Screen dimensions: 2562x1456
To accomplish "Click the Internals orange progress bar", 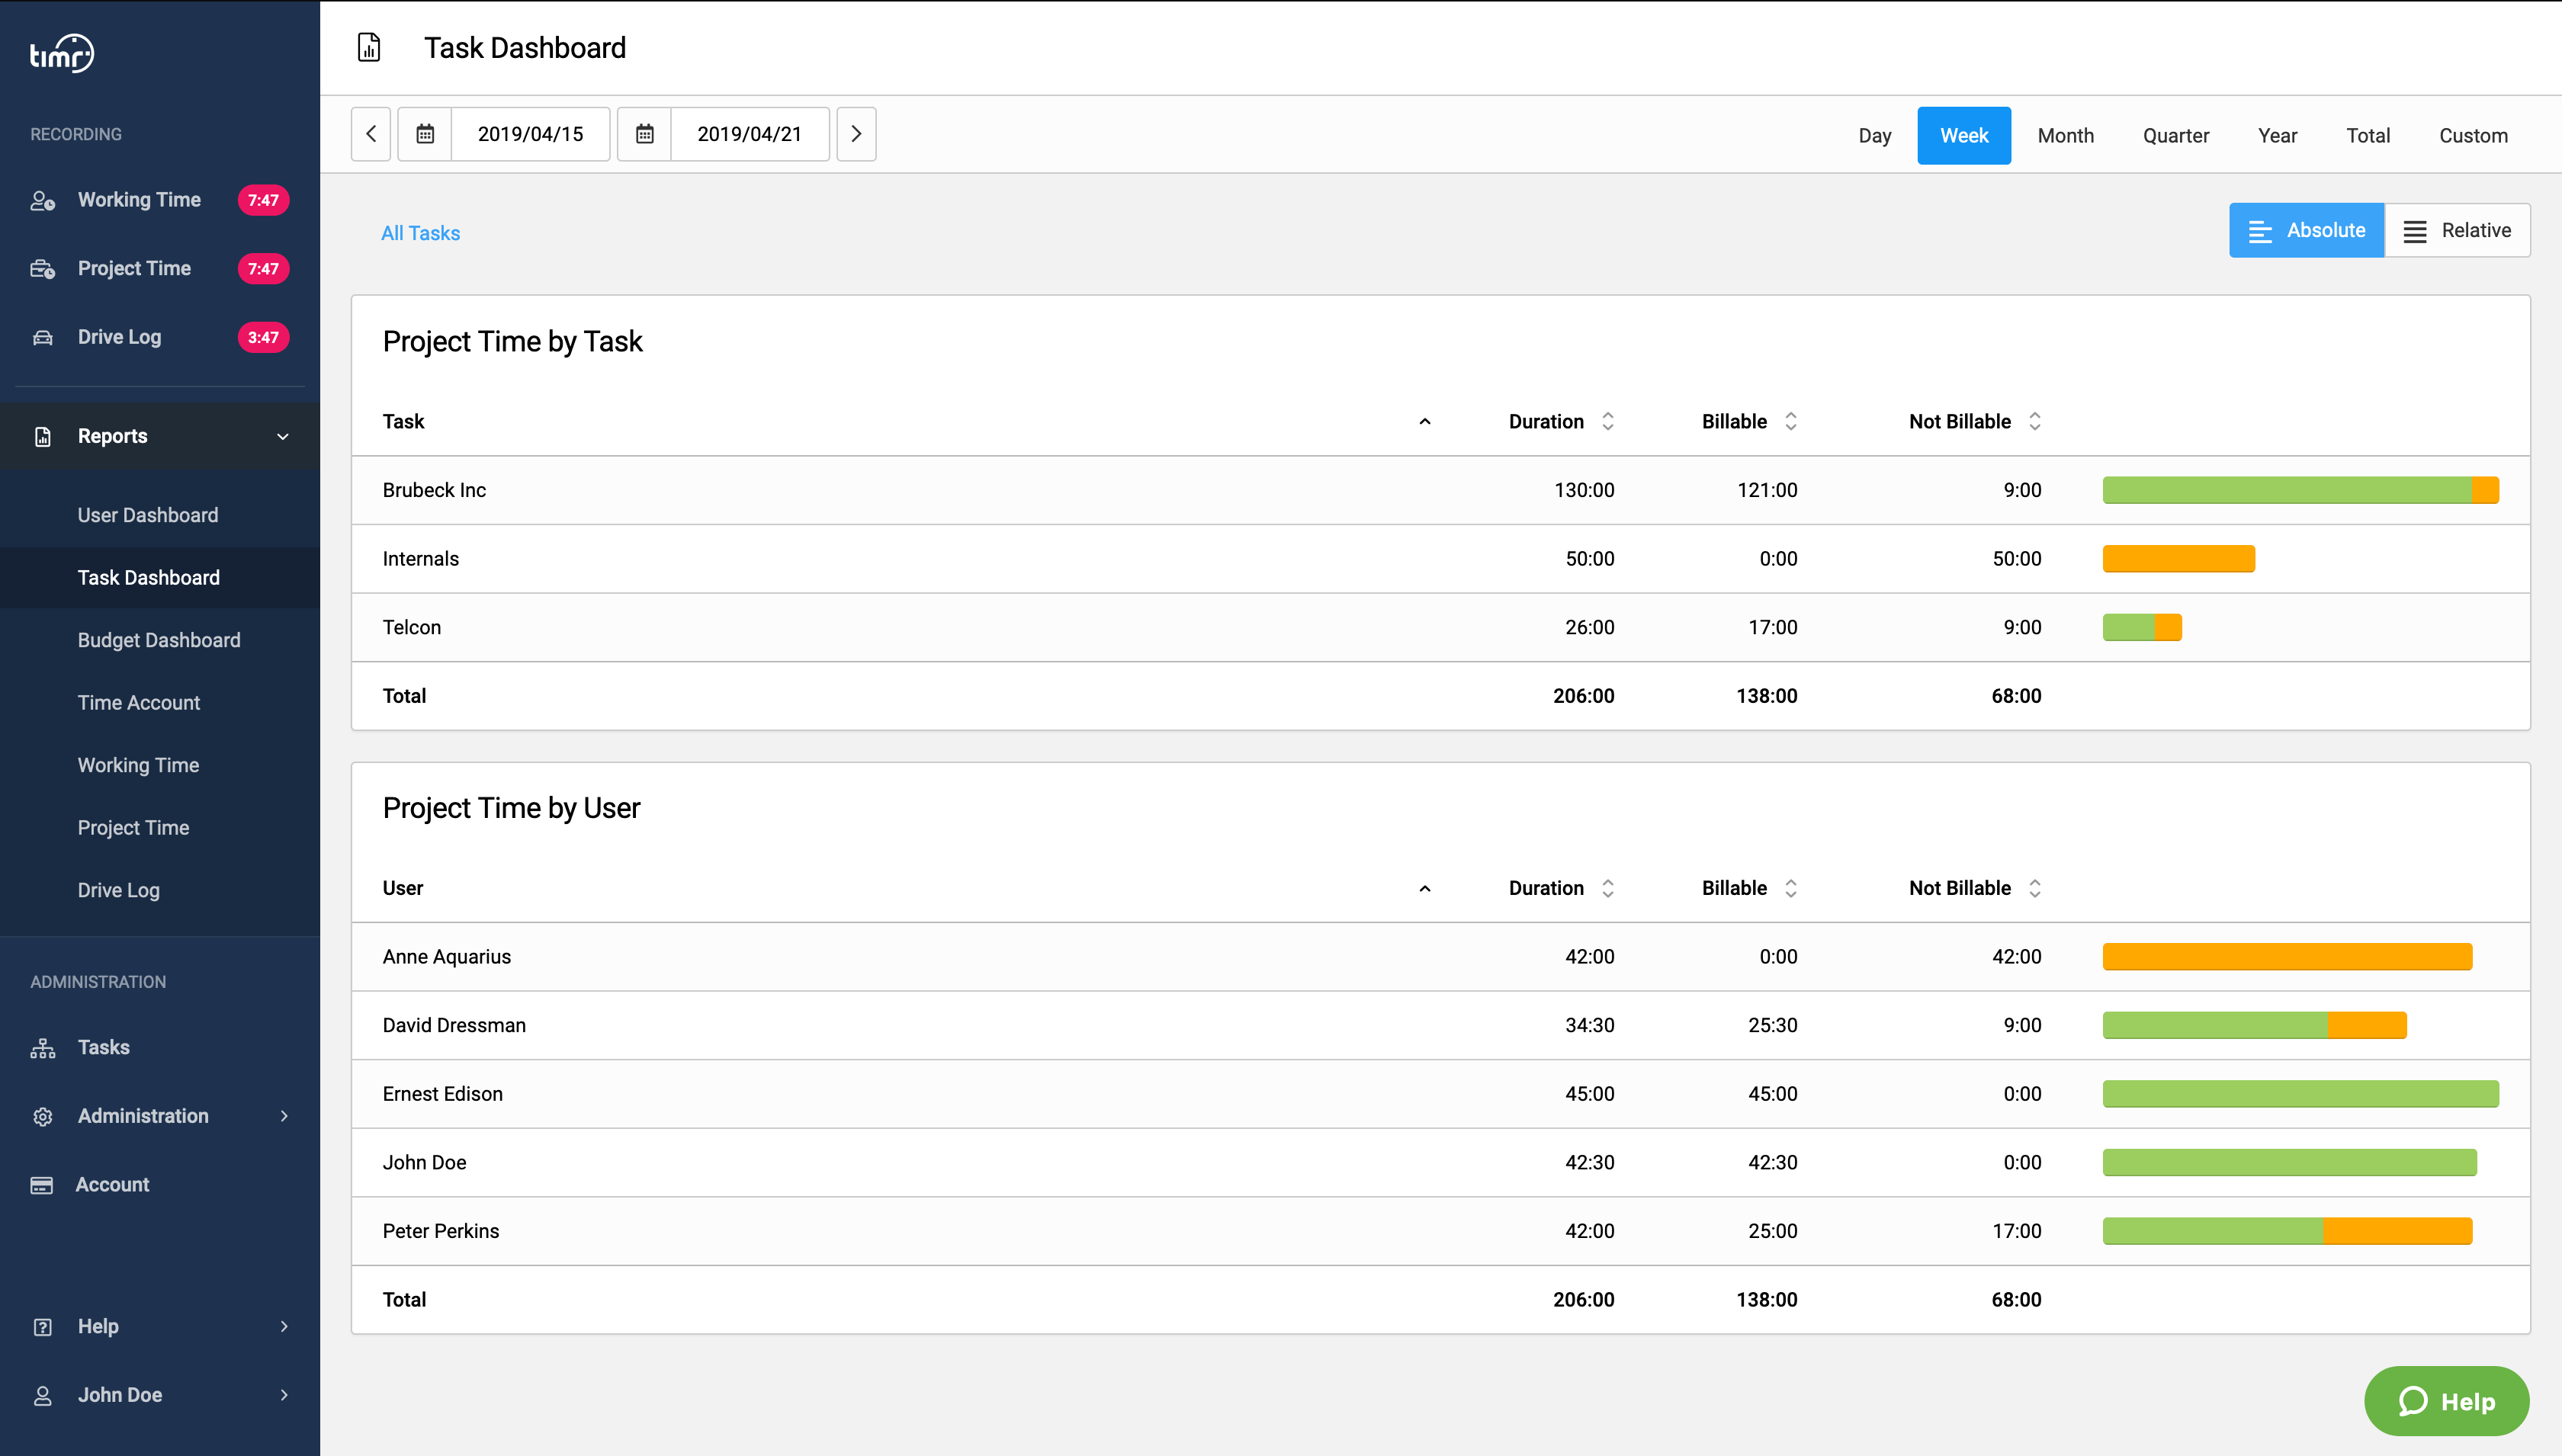I will tap(2178, 559).
